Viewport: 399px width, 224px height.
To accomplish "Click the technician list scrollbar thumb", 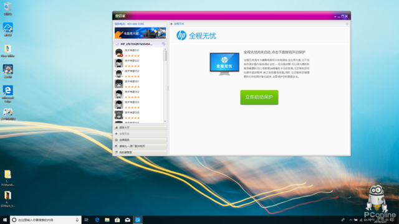I will pos(165,55).
